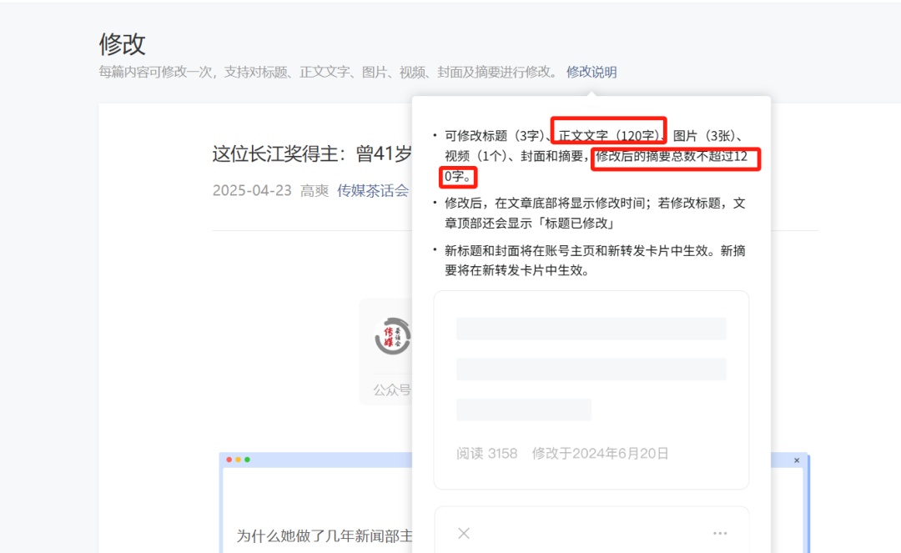
Task: Click the 传媒茶话会 round logo avatar
Action: (x=392, y=336)
